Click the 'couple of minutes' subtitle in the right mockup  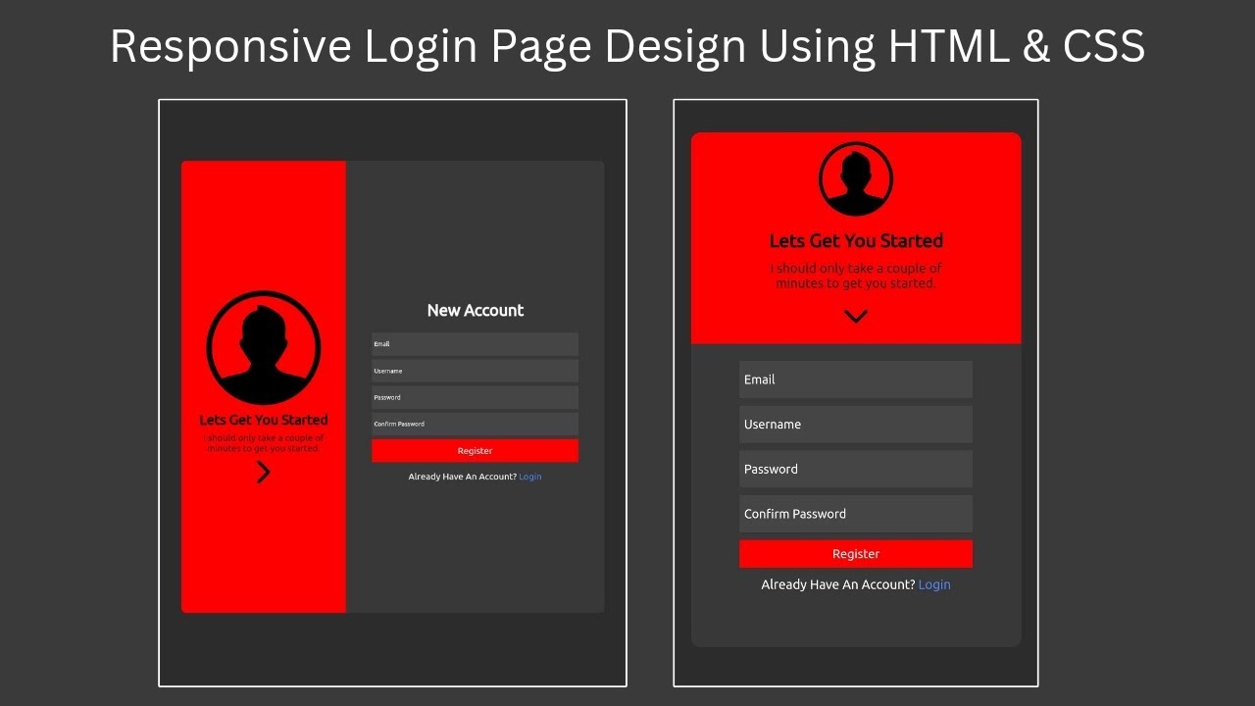(x=856, y=276)
